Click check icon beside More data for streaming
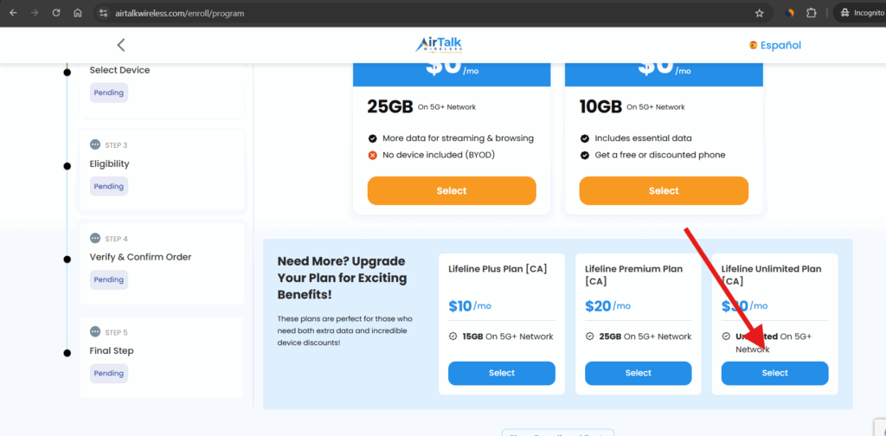The width and height of the screenshot is (886, 436). (x=372, y=138)
